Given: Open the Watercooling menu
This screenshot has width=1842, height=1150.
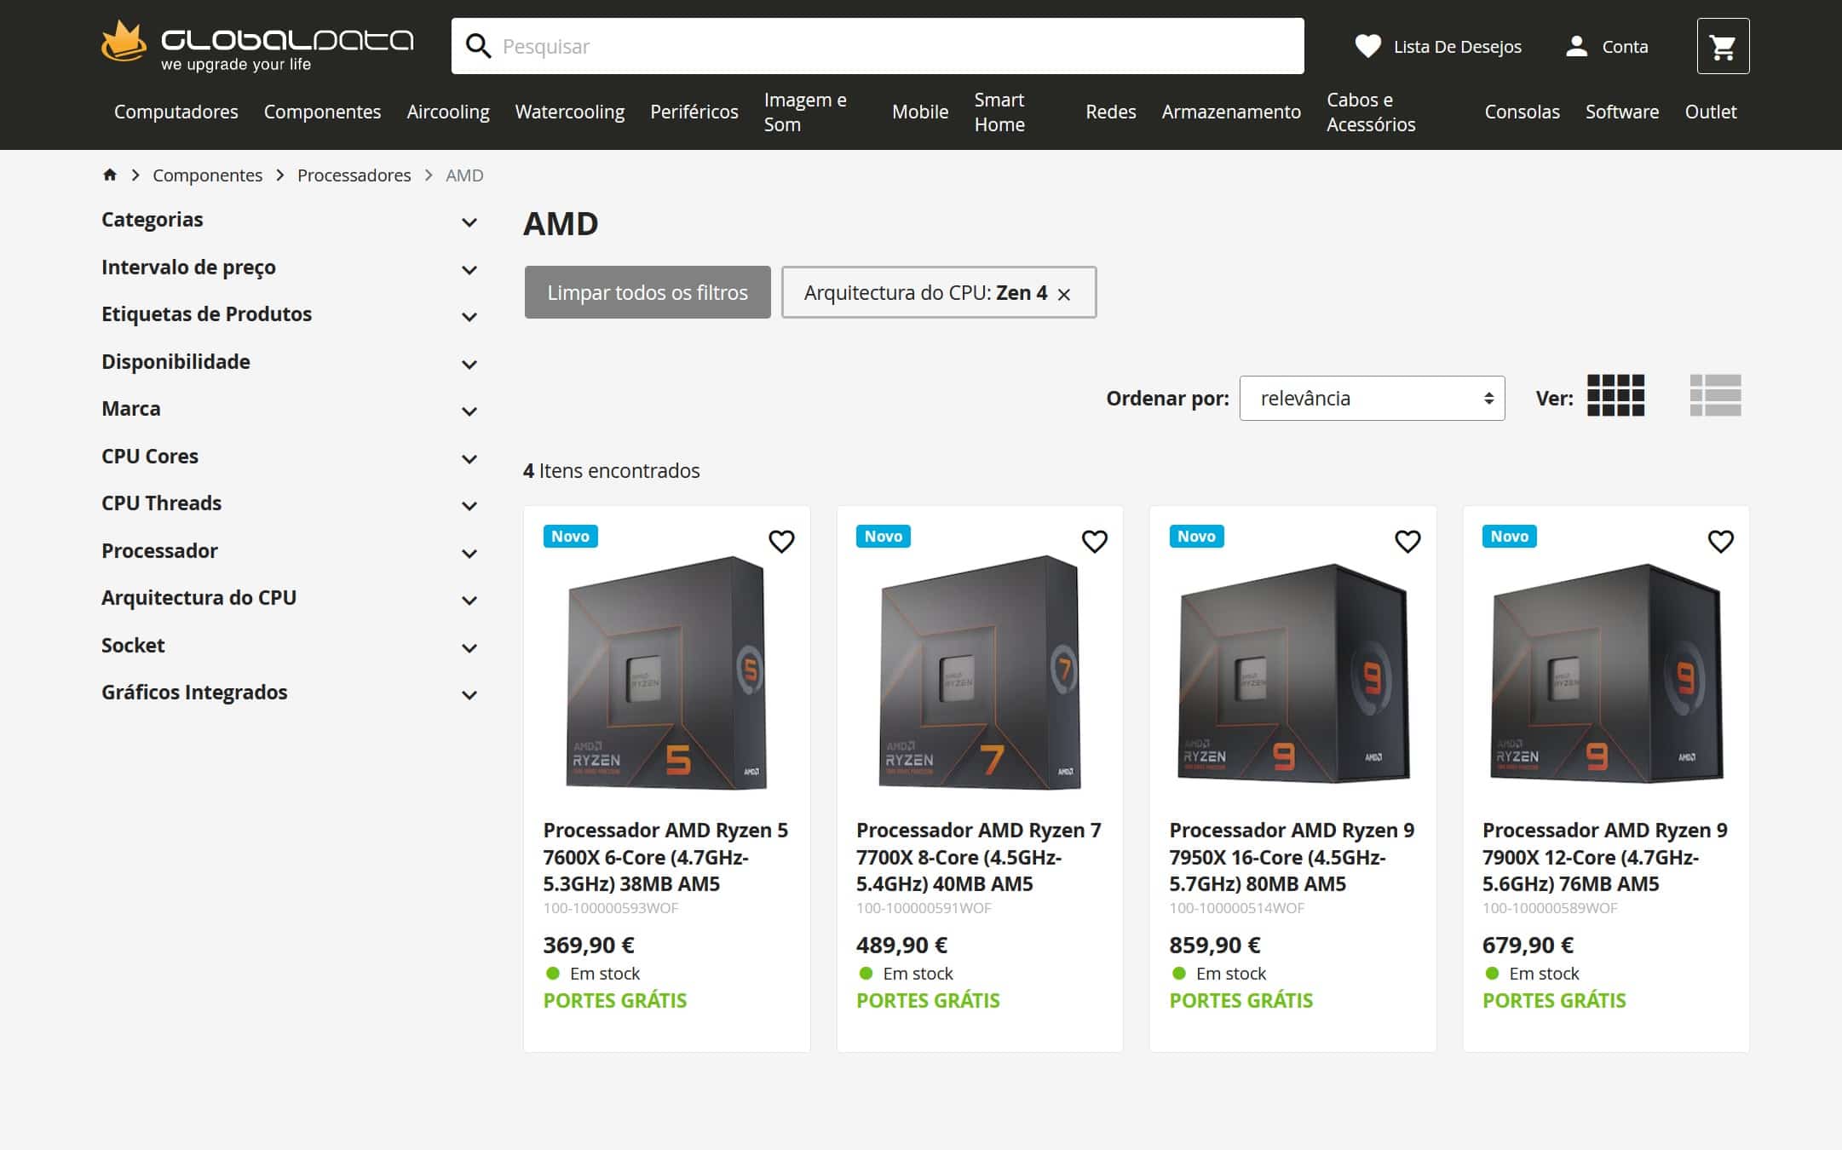Looking at the screenshot, I should click(570, 112).
